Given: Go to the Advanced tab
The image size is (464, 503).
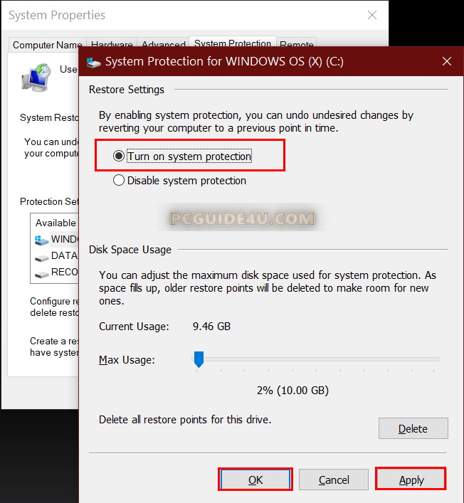Looking at the screenshot, I should (164, 45).
